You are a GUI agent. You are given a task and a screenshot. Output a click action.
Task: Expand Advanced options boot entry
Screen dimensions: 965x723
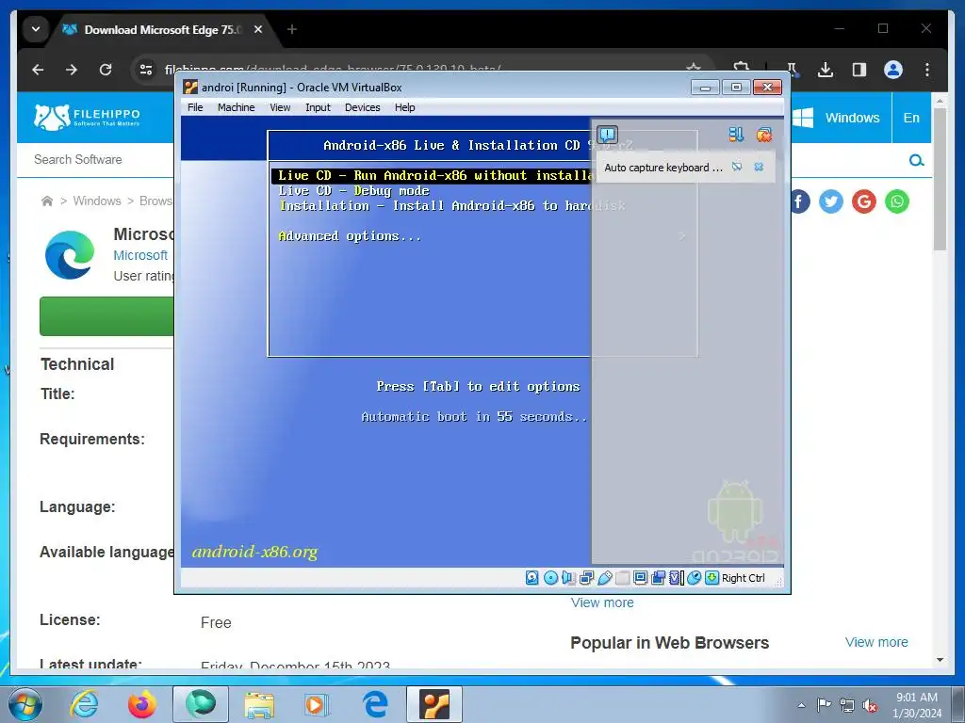[x=350, y=236]
